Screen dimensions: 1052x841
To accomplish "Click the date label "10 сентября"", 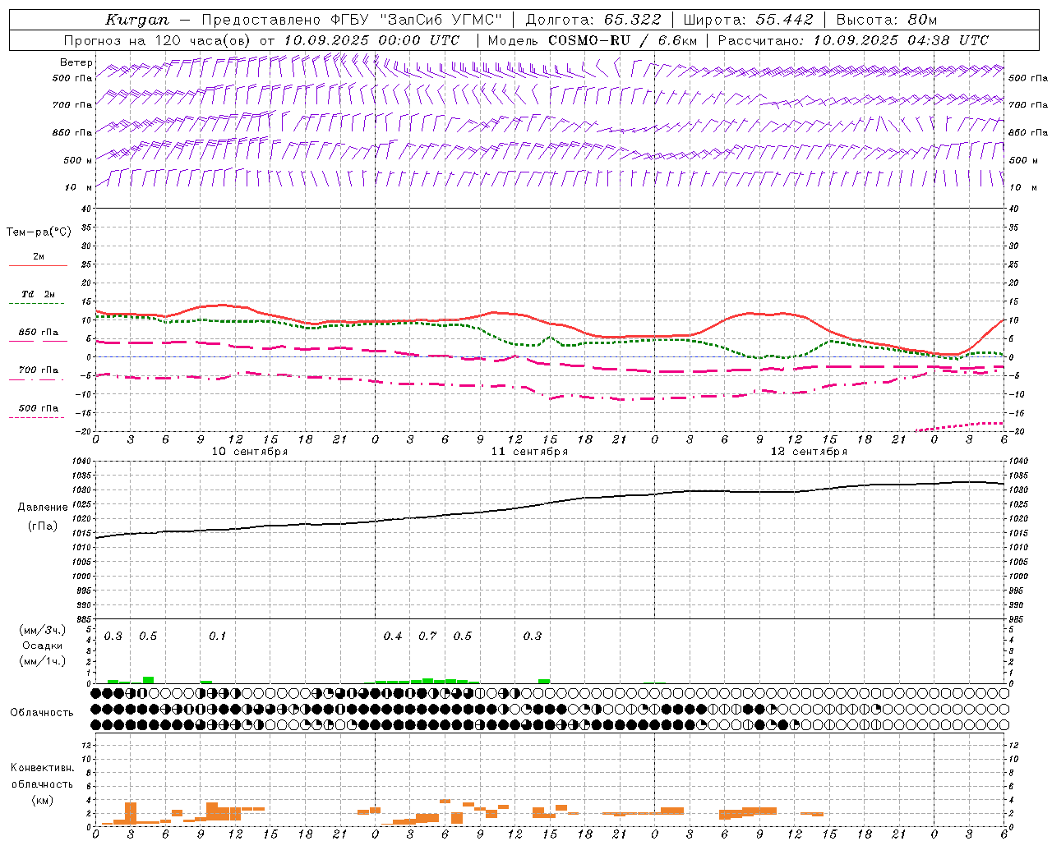I will (250, 452).
